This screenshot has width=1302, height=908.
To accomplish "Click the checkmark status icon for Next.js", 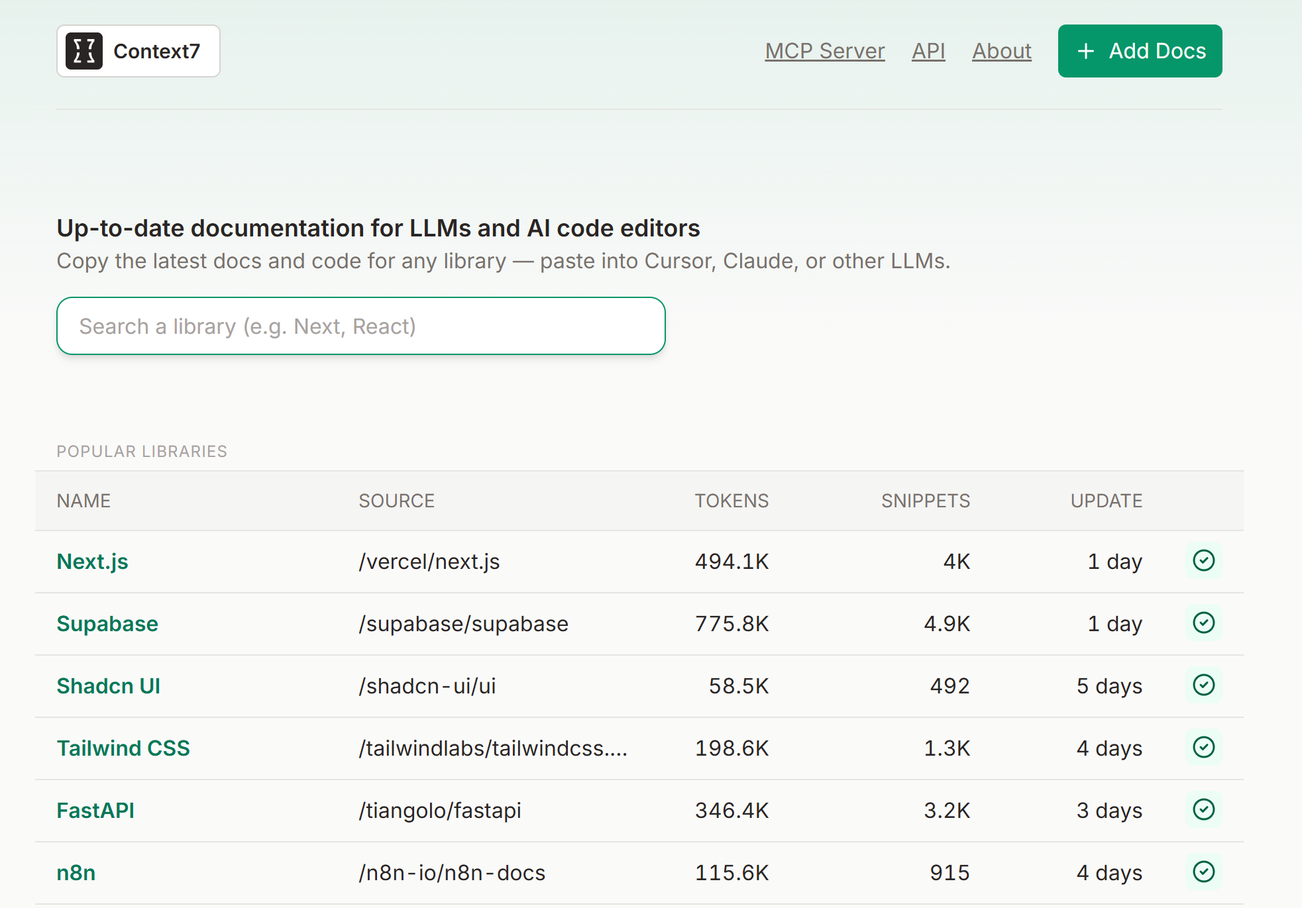I will (x=1203, y=561).
